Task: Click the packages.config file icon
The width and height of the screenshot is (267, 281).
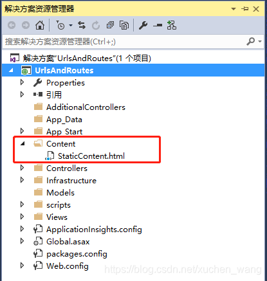Action: pyautogui.click(x=38, y=253)
